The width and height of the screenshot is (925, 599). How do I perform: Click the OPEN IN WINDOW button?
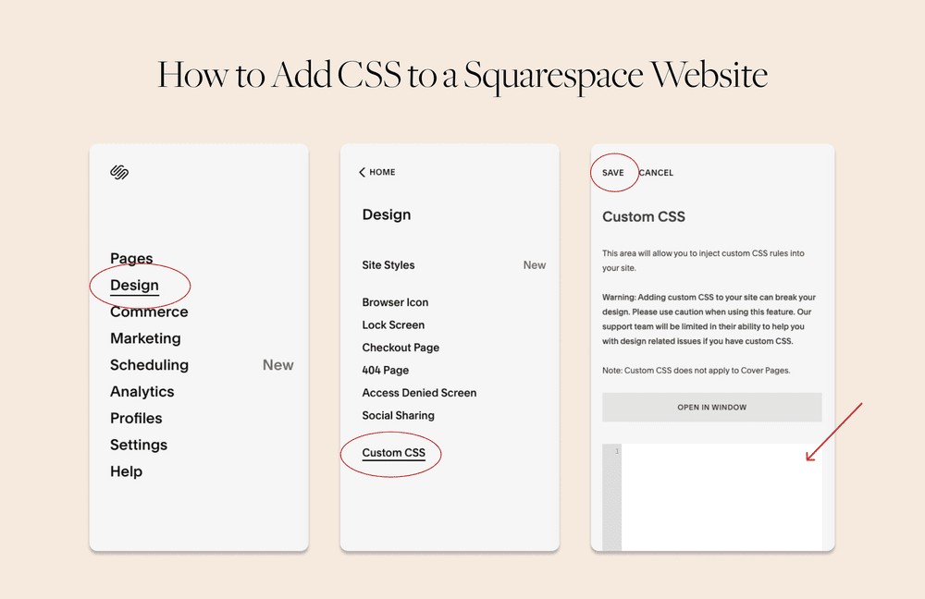pos(711,407)
